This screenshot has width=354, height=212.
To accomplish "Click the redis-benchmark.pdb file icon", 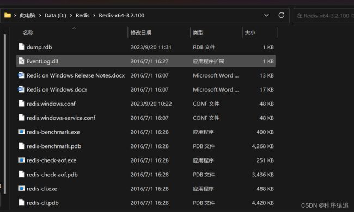I will coord(21,146).
